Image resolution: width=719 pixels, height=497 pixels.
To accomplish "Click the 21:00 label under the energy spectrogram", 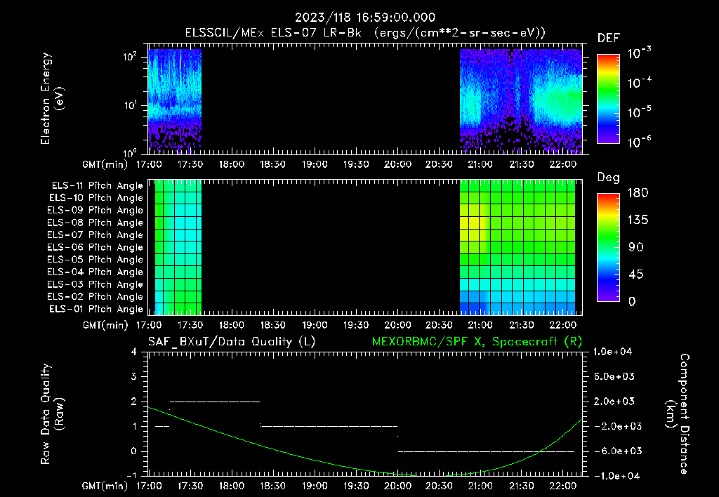I will (480, 164).
